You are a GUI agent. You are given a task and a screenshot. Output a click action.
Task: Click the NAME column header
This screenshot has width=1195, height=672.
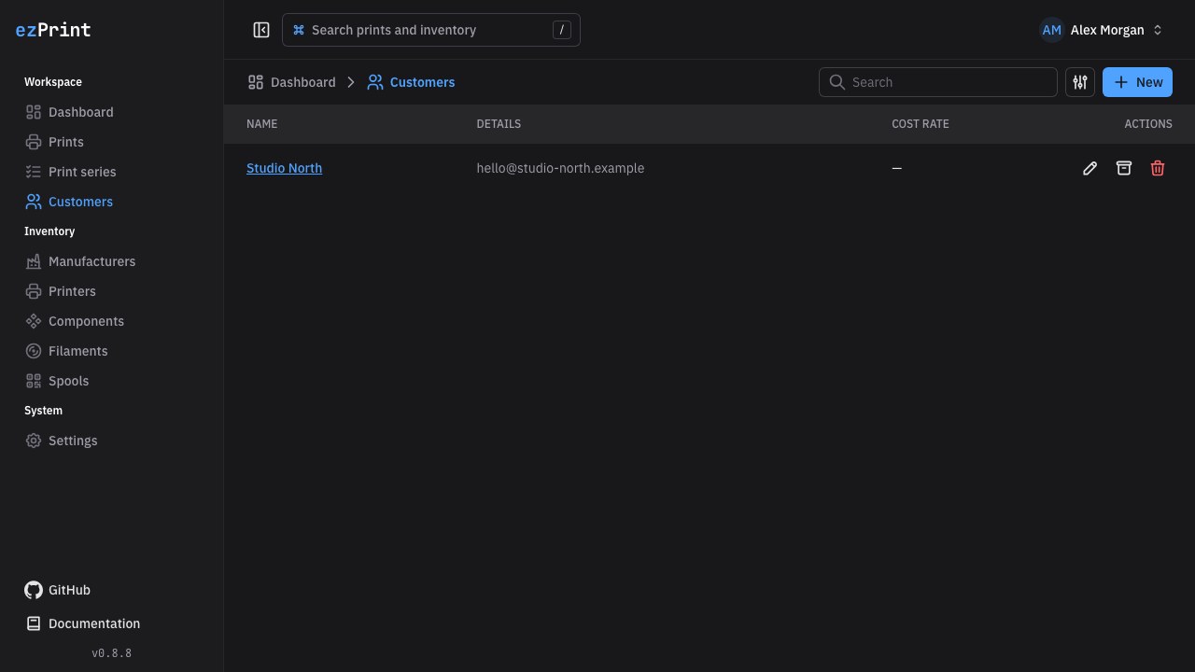pos(261,124)
